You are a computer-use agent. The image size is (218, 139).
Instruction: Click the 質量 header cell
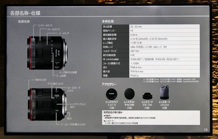click(116, 75)
